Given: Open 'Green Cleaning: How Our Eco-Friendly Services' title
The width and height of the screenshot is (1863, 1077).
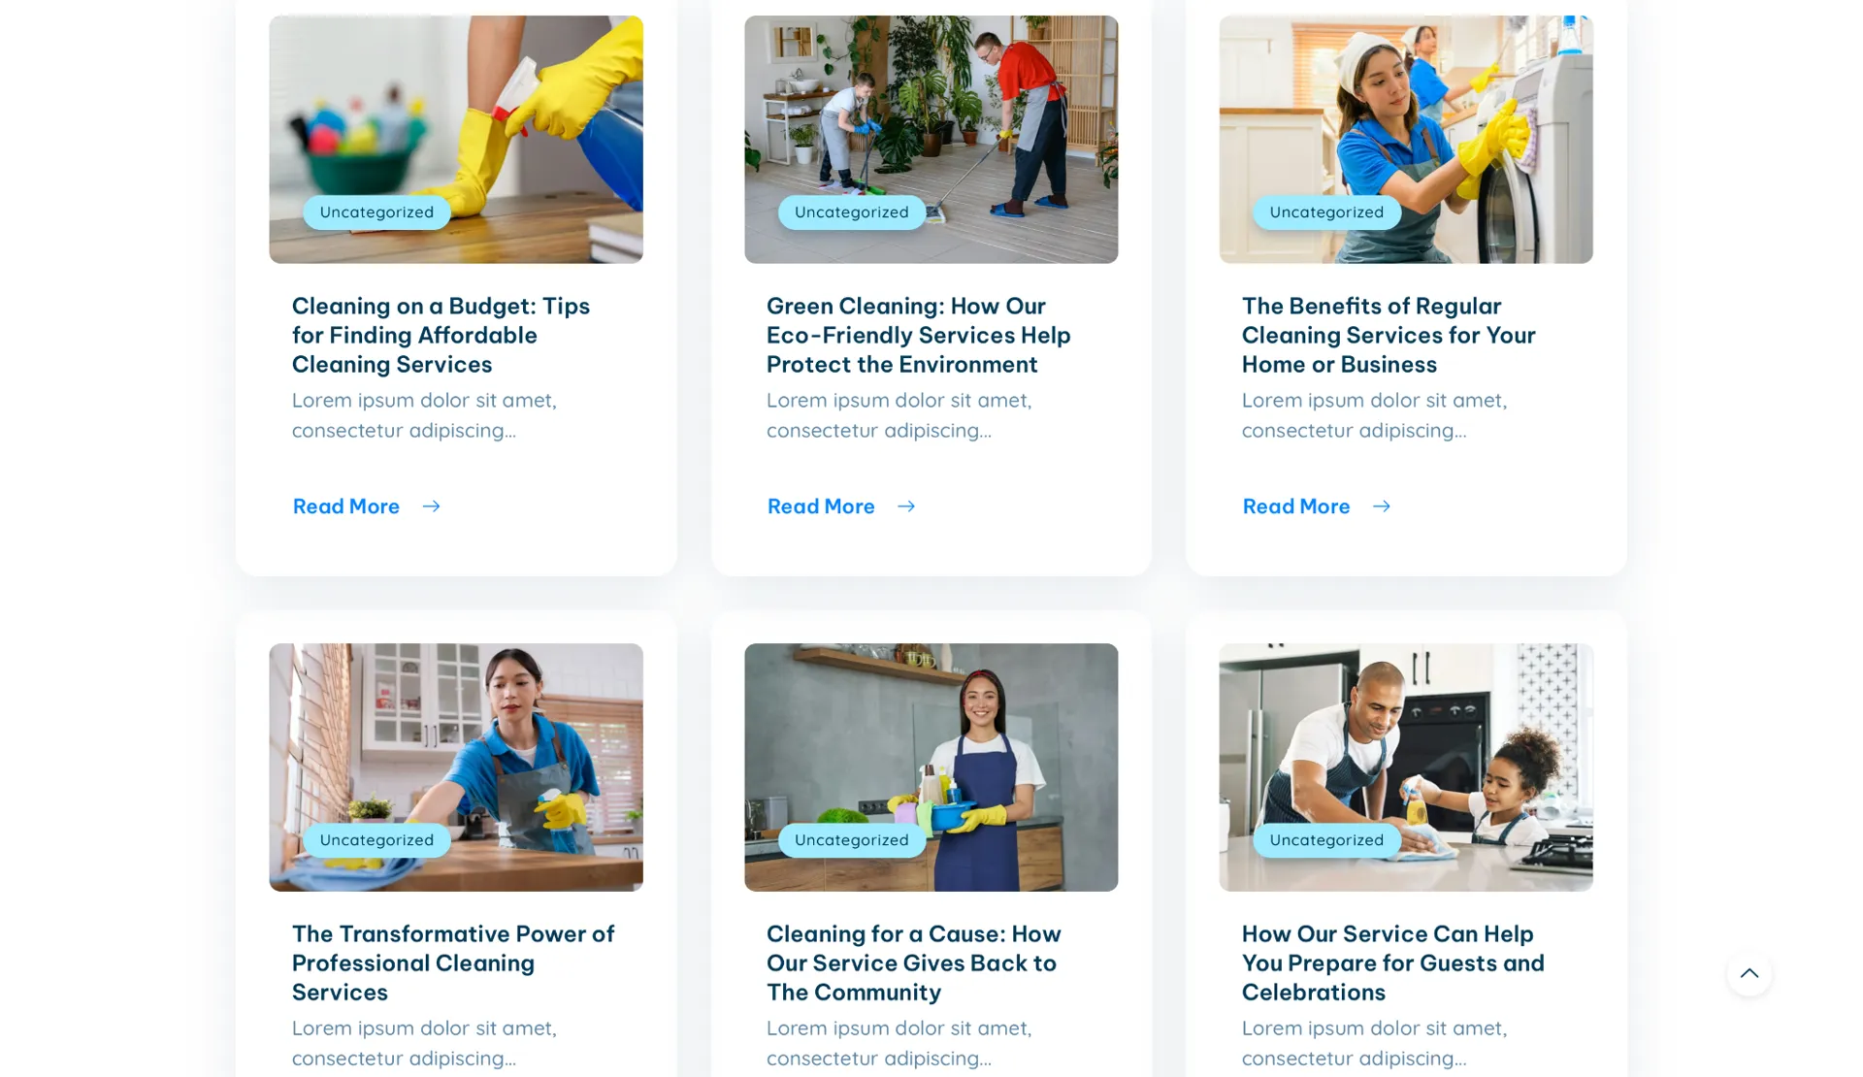Looking at the screenshot, I should click(918, 335).
